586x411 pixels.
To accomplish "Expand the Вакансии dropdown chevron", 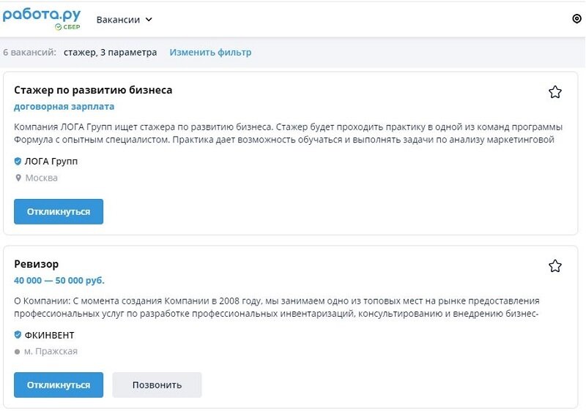I will [149, 20].
